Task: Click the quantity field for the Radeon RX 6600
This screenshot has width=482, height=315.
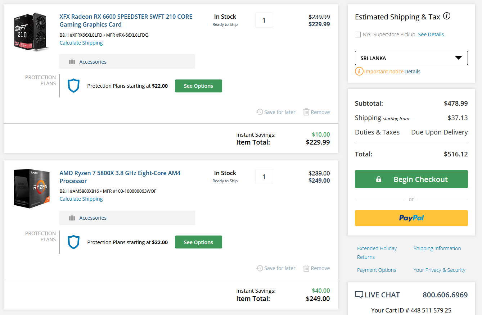Action: 264,20
